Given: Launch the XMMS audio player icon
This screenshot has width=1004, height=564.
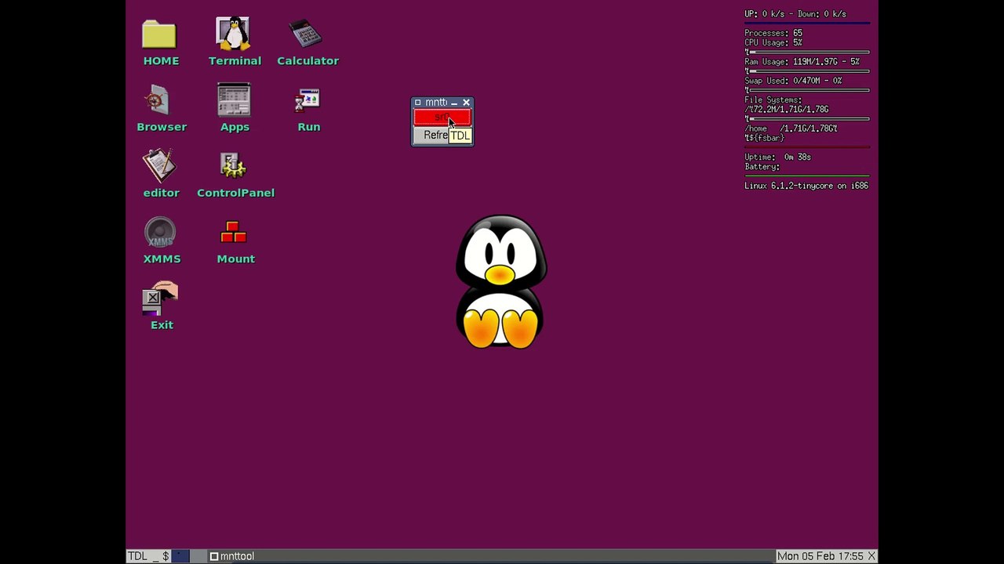Looking at the screenshot, I should point(161,240).
